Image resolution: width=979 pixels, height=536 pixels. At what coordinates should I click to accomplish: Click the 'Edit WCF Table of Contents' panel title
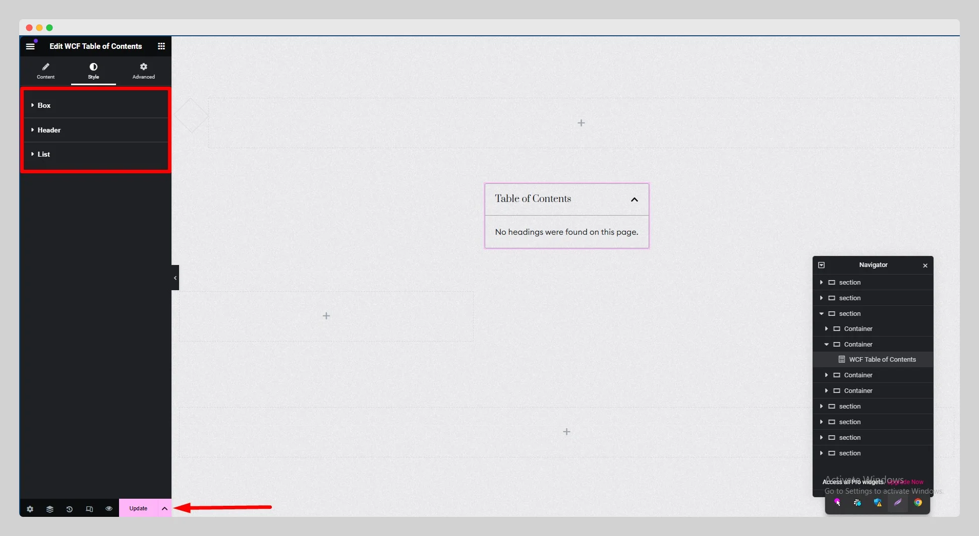point(96,46)
